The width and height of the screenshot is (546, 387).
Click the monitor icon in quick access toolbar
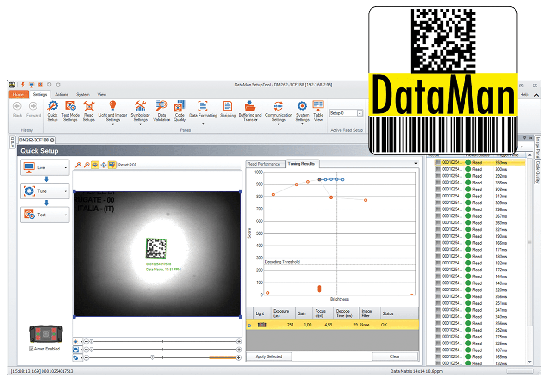31,85
